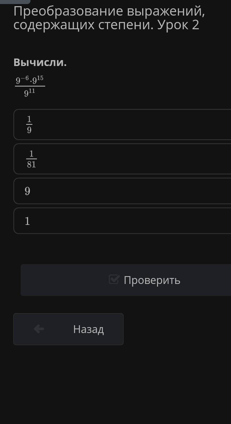Click the Проверить button

[x=126, y=280]
